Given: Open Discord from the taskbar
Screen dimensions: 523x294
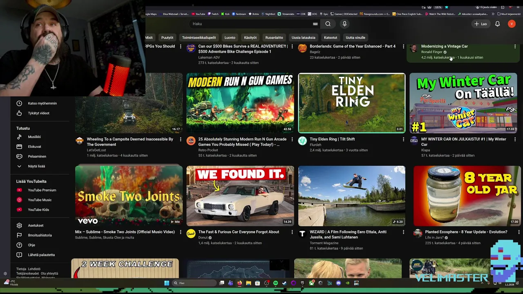Looking at the screenshot, I should (338, 283).
